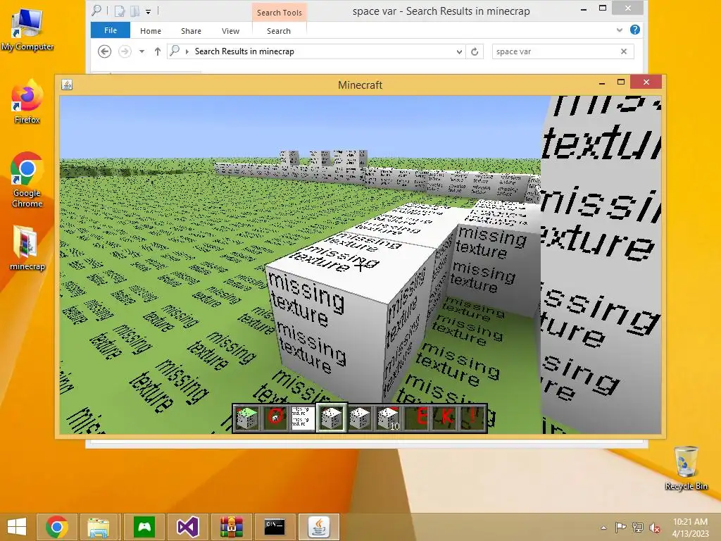The width and height of the screenshot is (721, 541).
Task: Refresh the Search Results view
Action: point(475,51)
